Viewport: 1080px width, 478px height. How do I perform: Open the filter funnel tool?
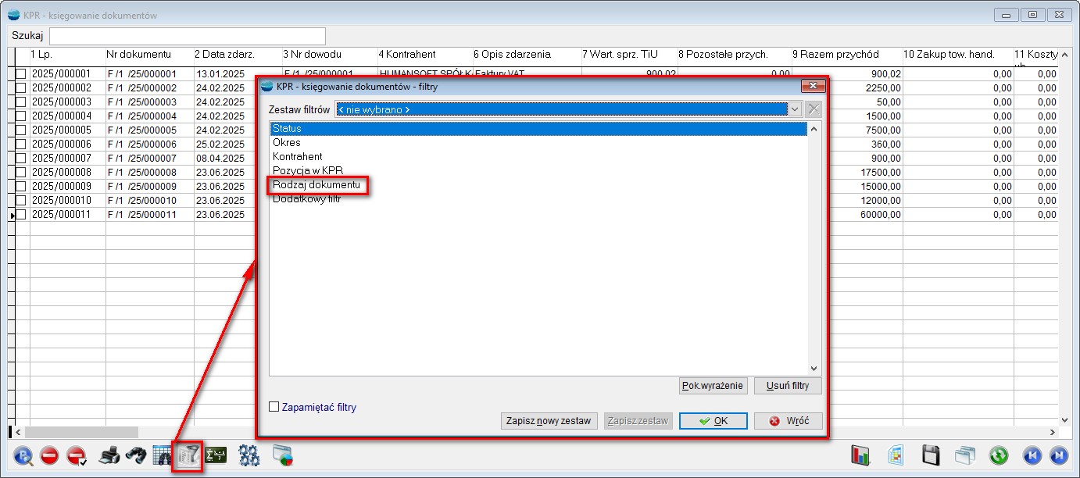188,456
